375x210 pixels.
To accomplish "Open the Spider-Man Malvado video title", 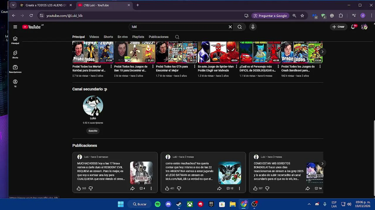I will point(216,68).
